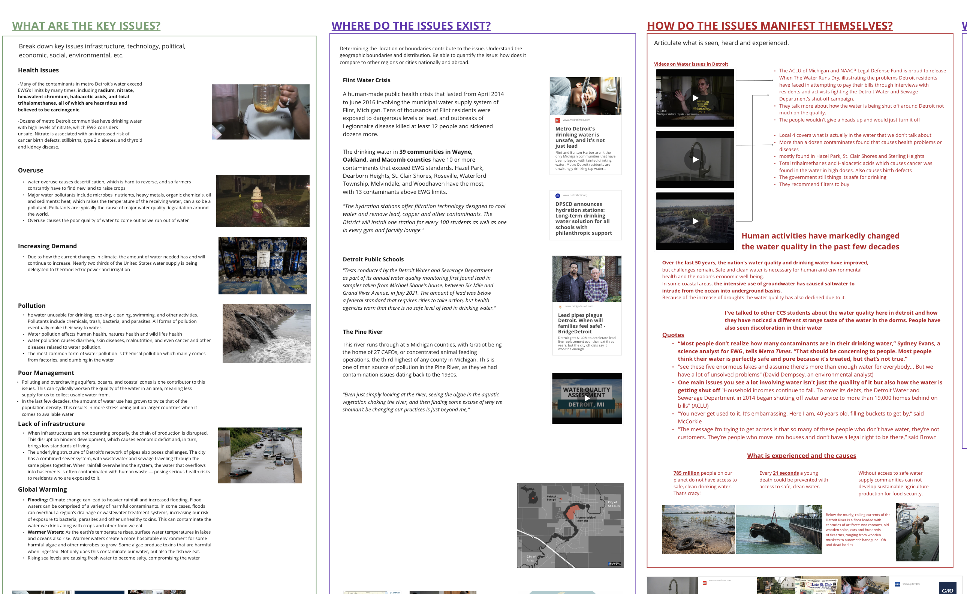This screenshot has height=594, width=967.
Task: Open the 21 seconds link
Action: click(785, 473)
